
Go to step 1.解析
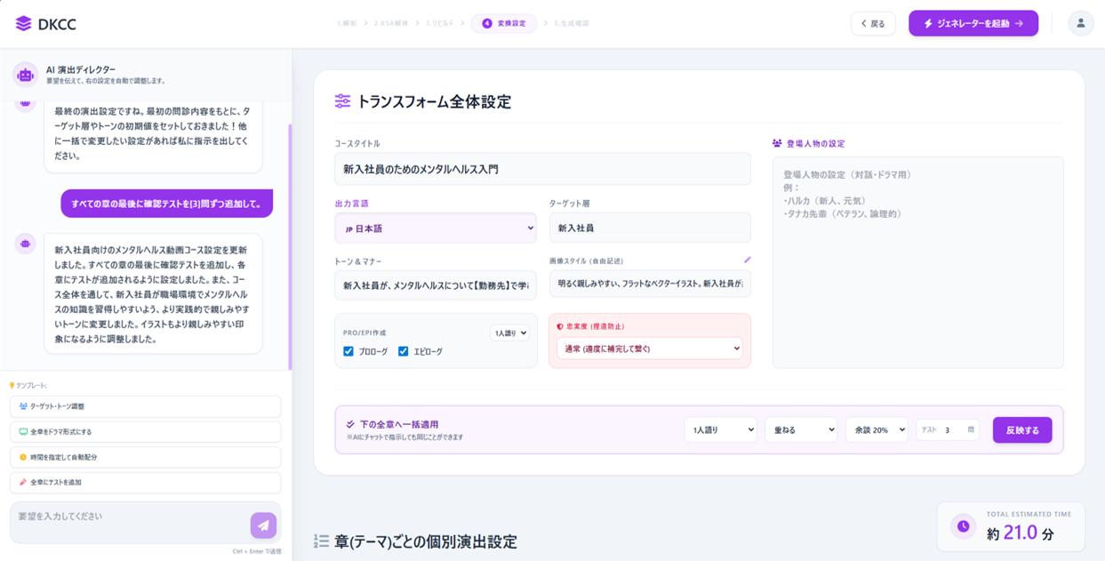click(x=347, y=24)
